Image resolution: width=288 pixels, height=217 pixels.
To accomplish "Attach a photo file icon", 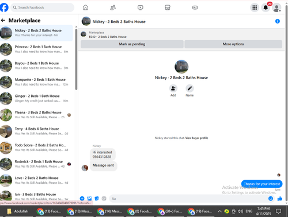I will pos(89,199).
